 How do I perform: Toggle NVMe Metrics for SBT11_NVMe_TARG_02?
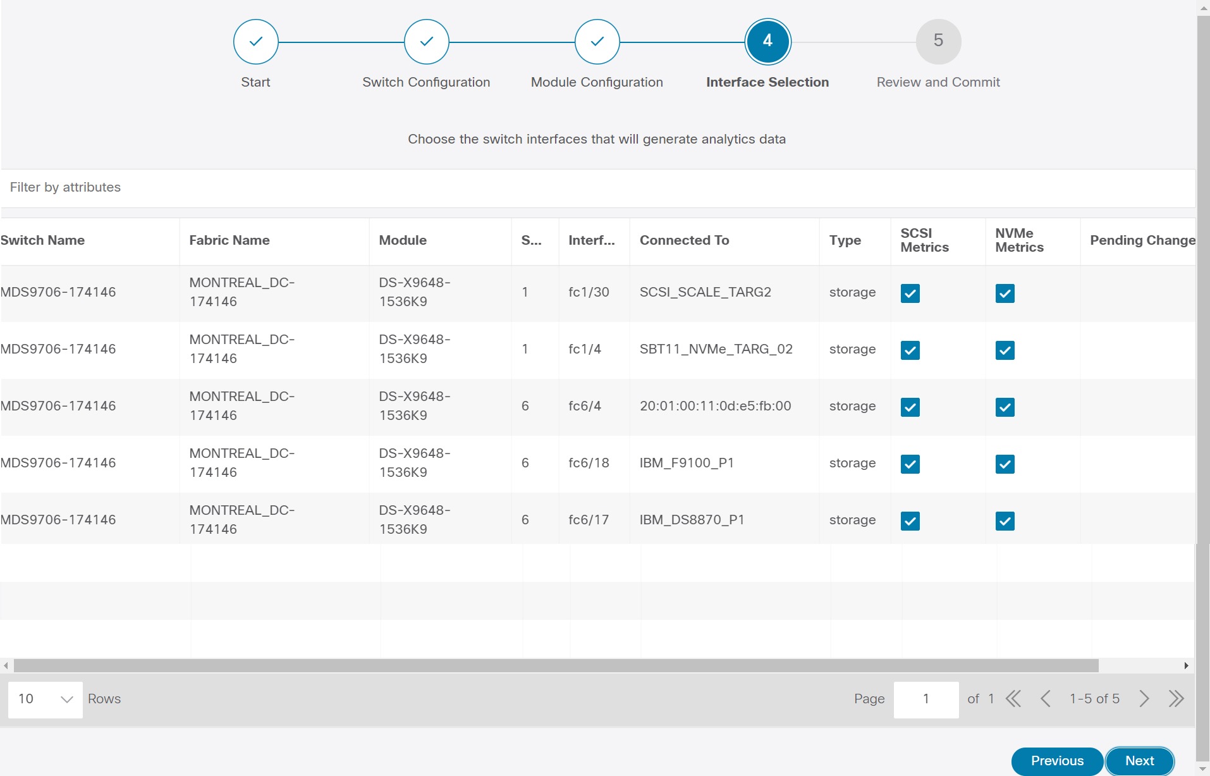[1005, 350]
